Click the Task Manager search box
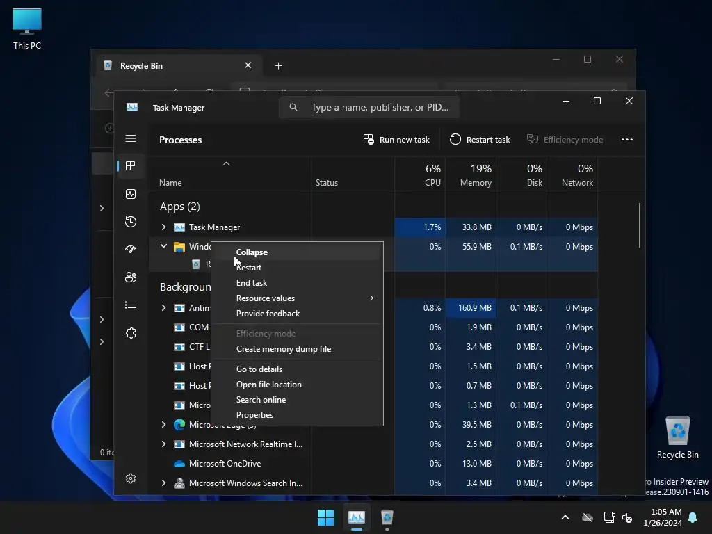The width and height of the screenshot is (712, 534). (x=369, y=108)
